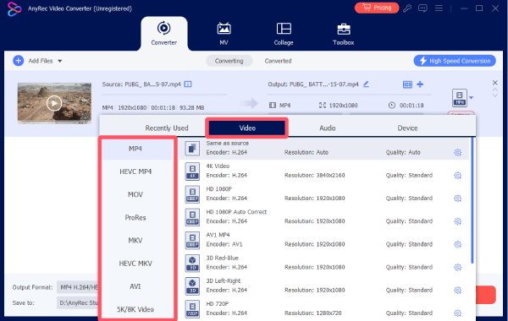508x321 pixels.
Task: Choose HD 1080P Auto Correct preset icon
Action: pos(192,217)
